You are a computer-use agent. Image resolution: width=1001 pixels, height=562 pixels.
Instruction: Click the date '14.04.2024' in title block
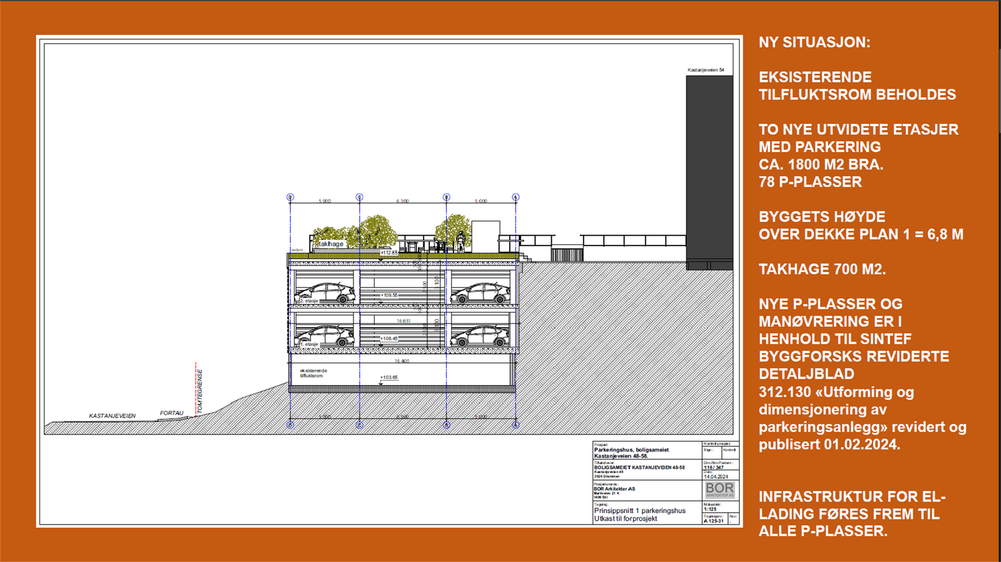[716, 476]
